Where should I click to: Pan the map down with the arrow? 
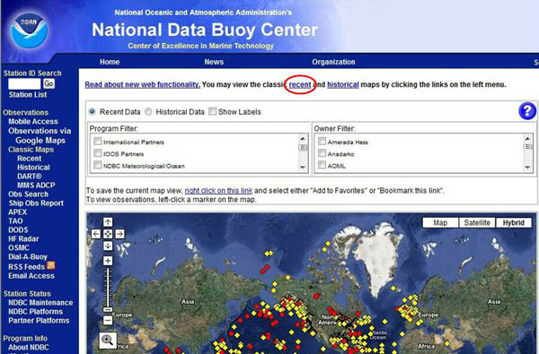tap(108, 246)
